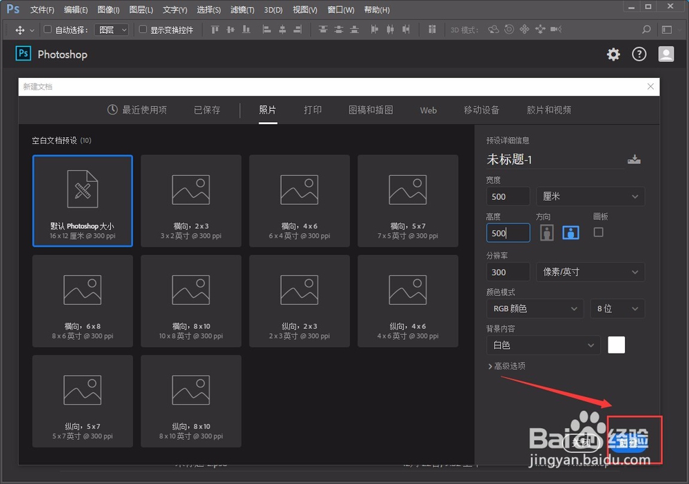Toggle the 画板 artboard checkbox
The image size is (689, 484).
tap(598, 232)
